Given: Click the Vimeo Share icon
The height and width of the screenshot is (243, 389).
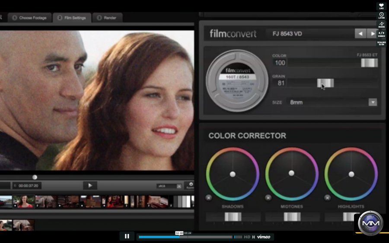Looking at the screenshot, I should coord(381,24).
